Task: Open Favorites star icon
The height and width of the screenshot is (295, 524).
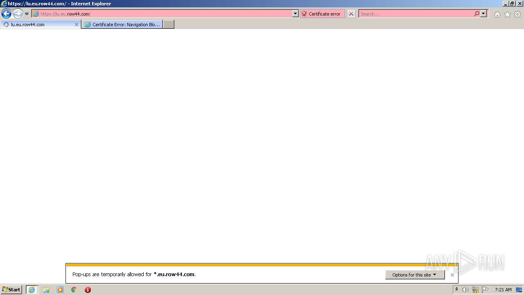Action: (x=507, y=14)
